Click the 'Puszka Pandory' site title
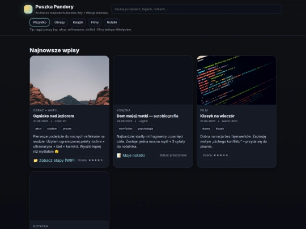This screenshot has width=306, height=229. point(54,7)
